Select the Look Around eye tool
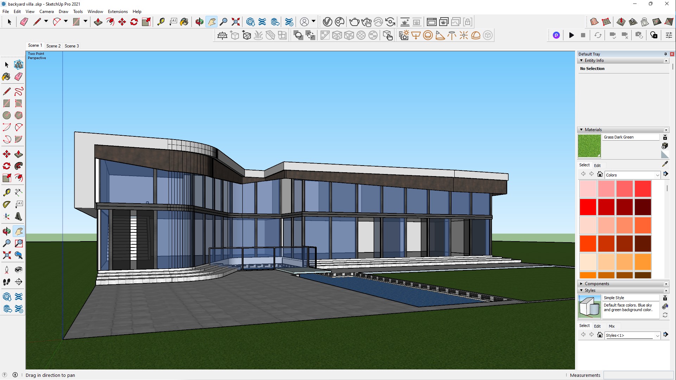The image size is (676, 380). click(x=19, y=270)
